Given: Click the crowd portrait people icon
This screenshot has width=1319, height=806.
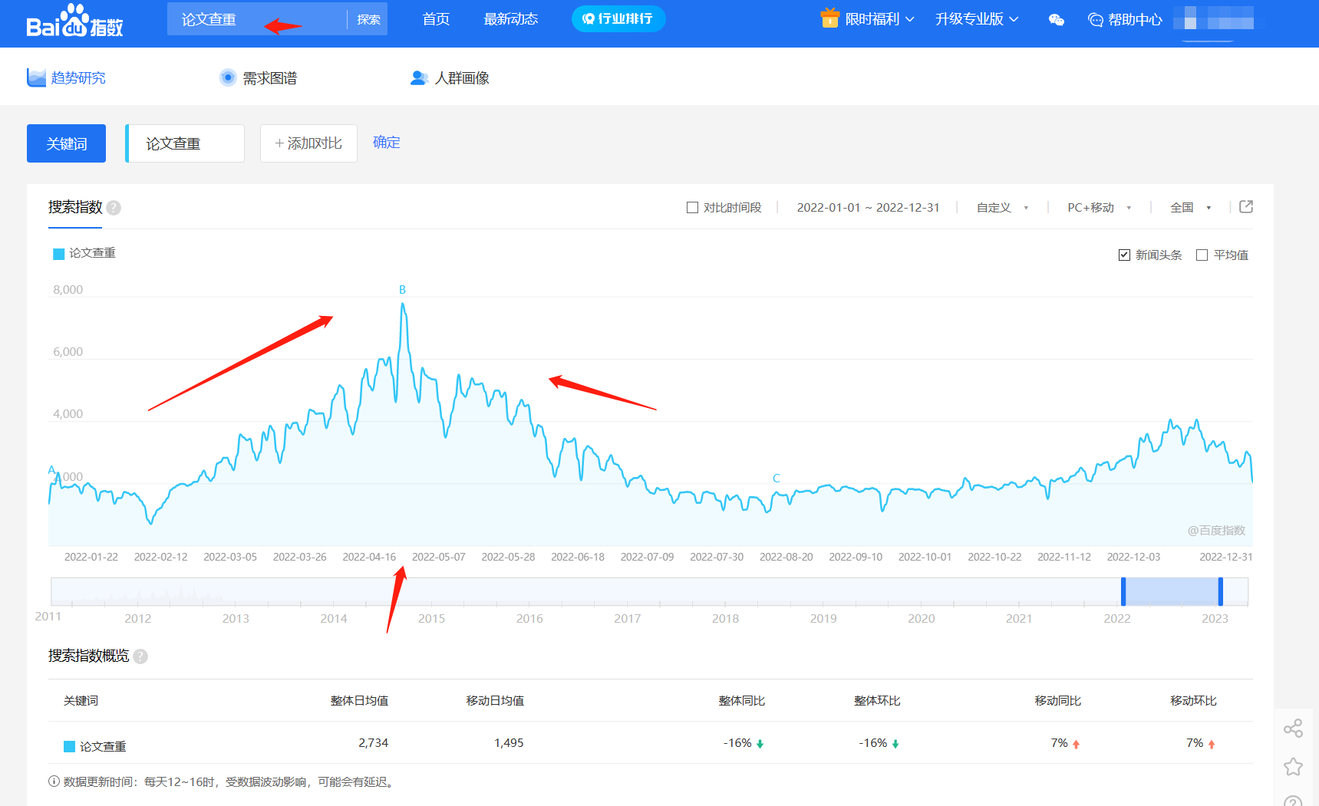Looking at the screenshot, I should (x=419, y=77).
